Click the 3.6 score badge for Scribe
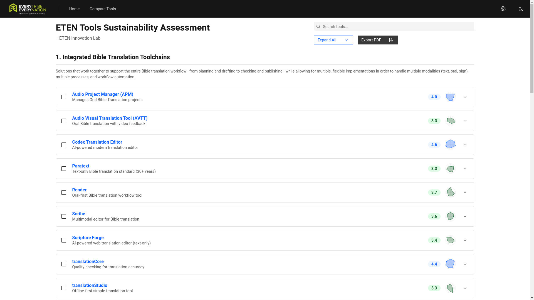The image size is (534, 300). click(x=434, y=216)
